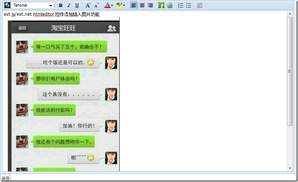298x182 pixels.
Task: Click the message 那你们有尸体店吗
Action: coord(56,78)
